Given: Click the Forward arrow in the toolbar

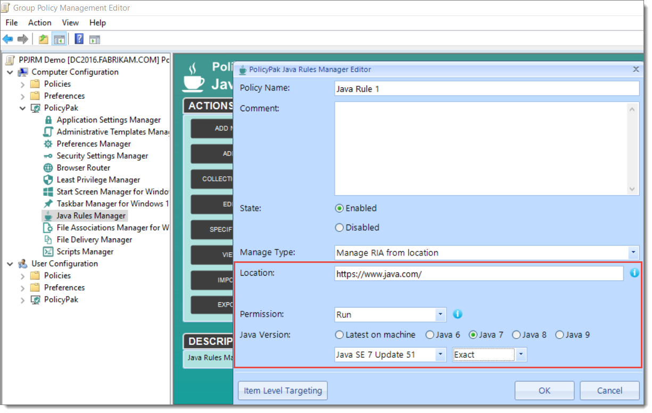Looking at the screenshot, I should 22,39.
